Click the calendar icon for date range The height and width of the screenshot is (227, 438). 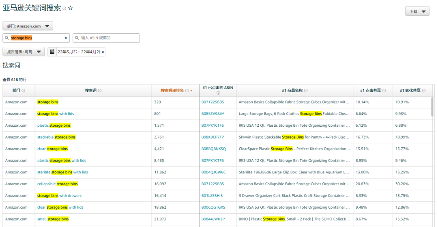tap(52, 52)
